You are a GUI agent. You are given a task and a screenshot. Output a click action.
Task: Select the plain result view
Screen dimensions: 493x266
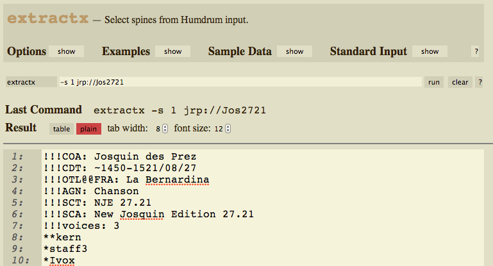(x=88, y=129)
